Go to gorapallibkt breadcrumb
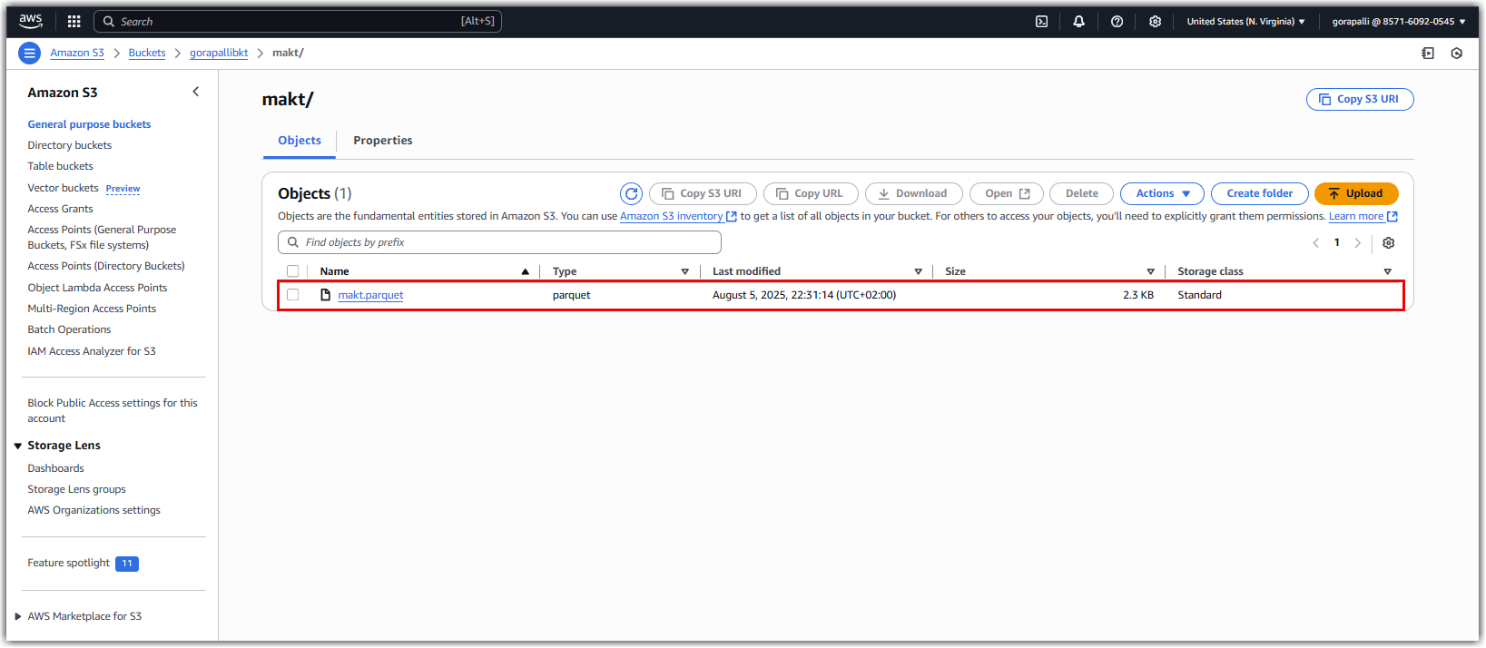The height and width of the screenshot is (648, 1486). (219, 53)
